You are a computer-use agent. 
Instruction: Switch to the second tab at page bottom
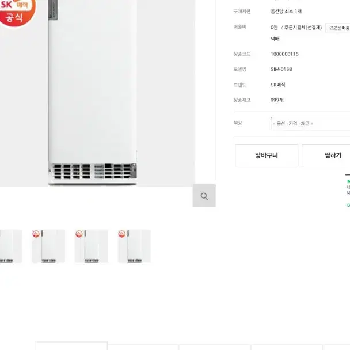[143, 347]
